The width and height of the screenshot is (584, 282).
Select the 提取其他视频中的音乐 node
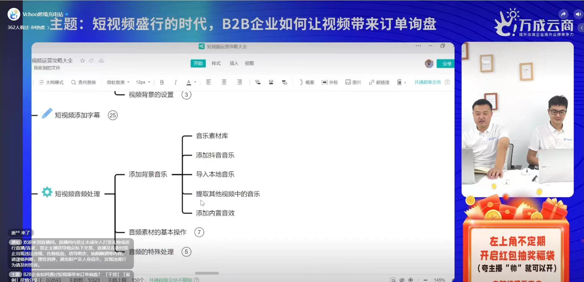[x=228, y=194]
